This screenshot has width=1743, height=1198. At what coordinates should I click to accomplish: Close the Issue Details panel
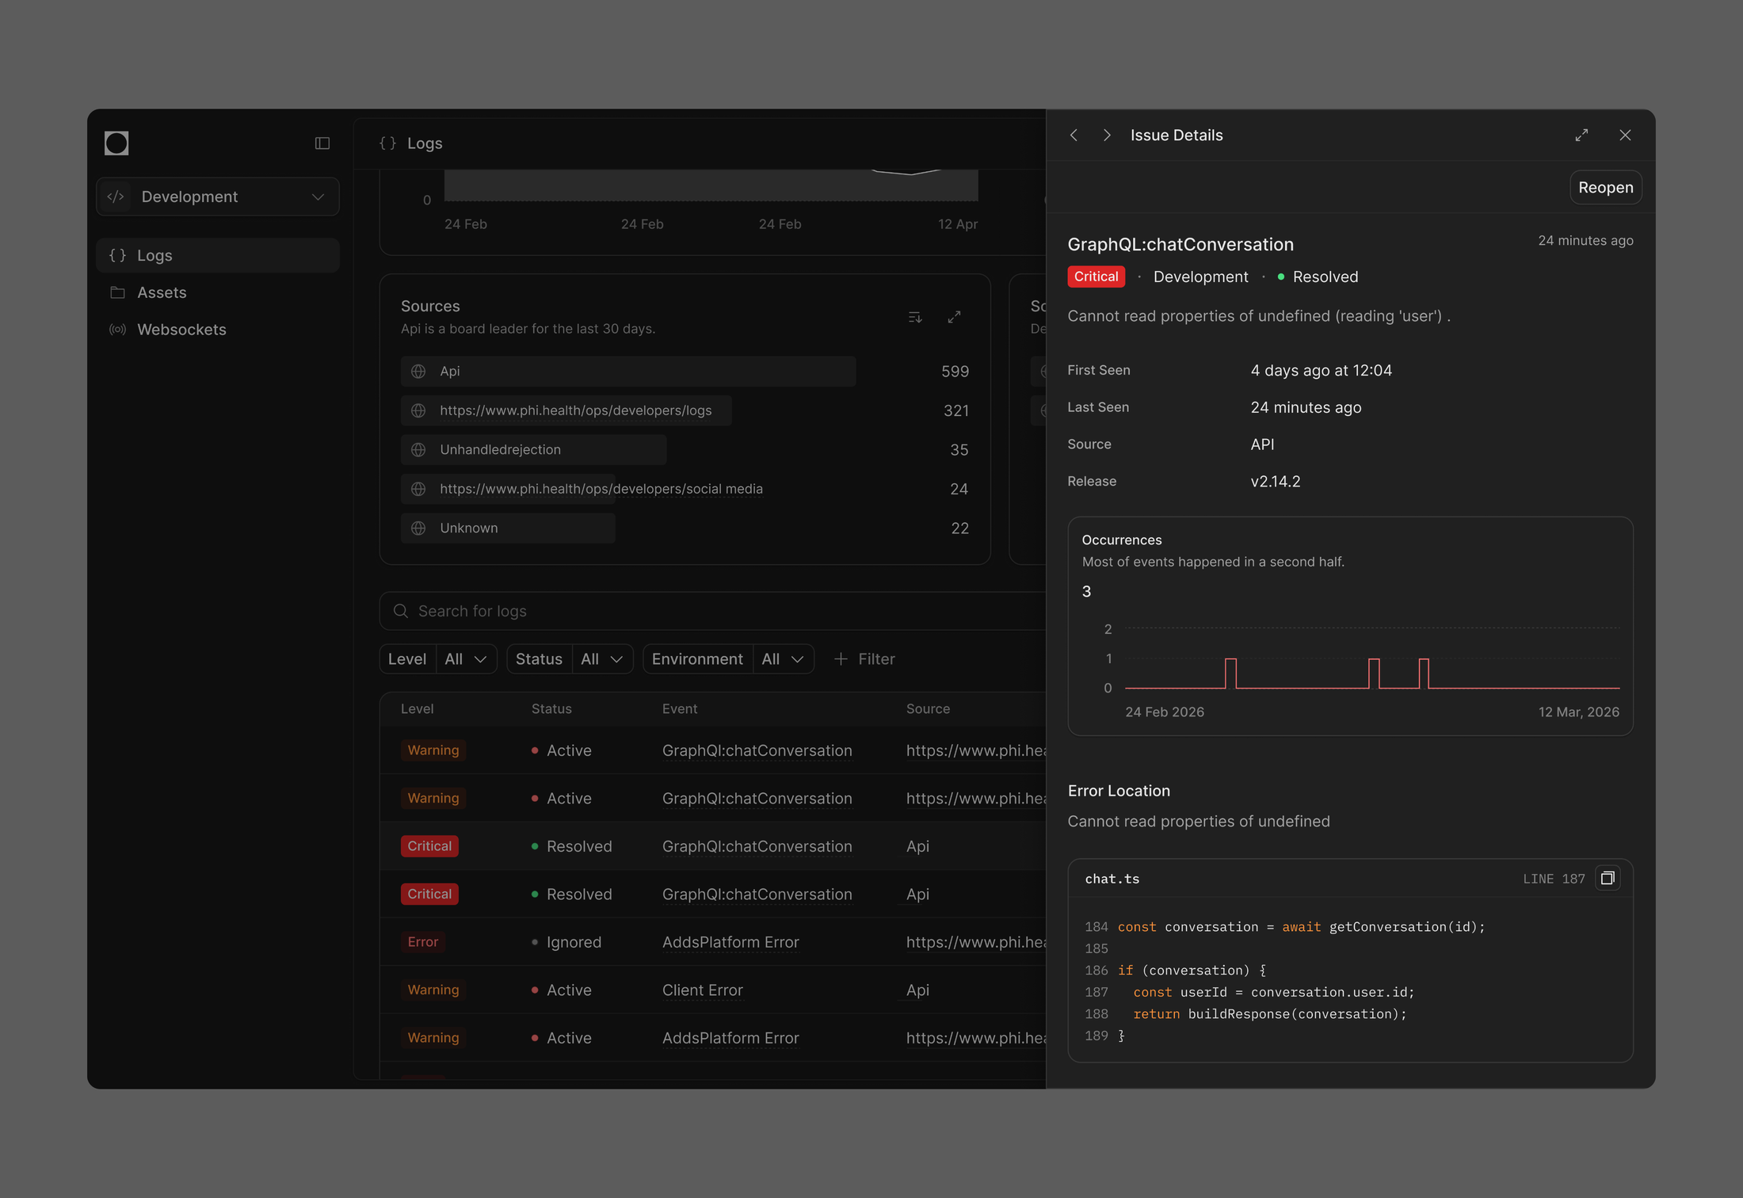[1625, 135]
